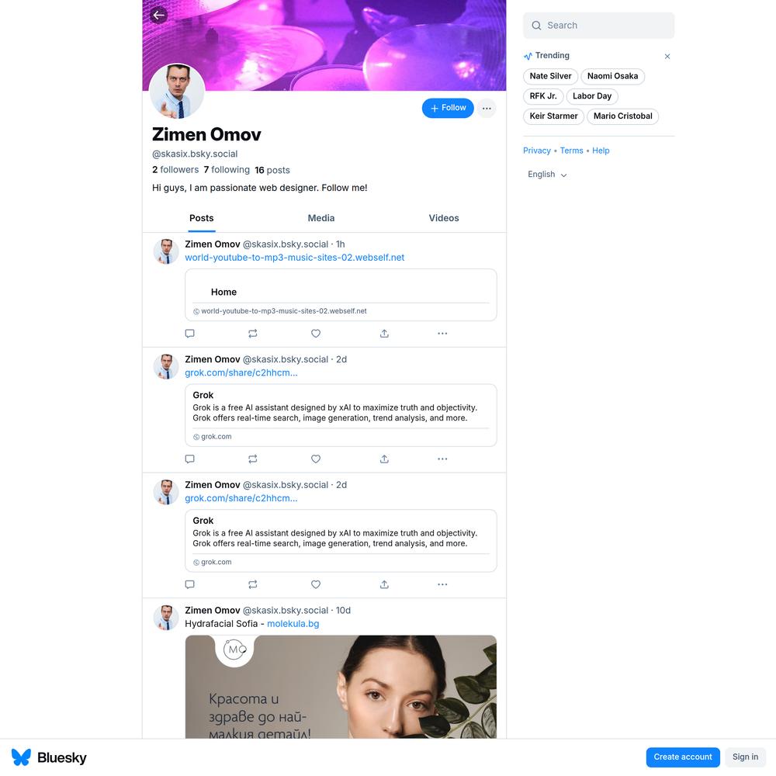Image resolution: width=776 pixels, height=776 pixels.
Task: Like the first Grok share post
Action: click(x=316, y=459)
